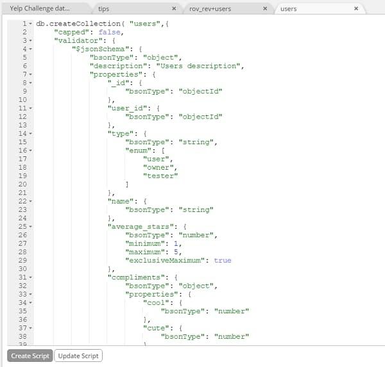Collapse the "_id" property fold arrow
385x367 pixels.
30,83
